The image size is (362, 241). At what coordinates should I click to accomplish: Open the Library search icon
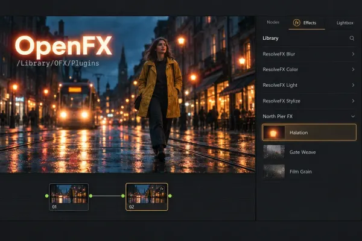352,39
